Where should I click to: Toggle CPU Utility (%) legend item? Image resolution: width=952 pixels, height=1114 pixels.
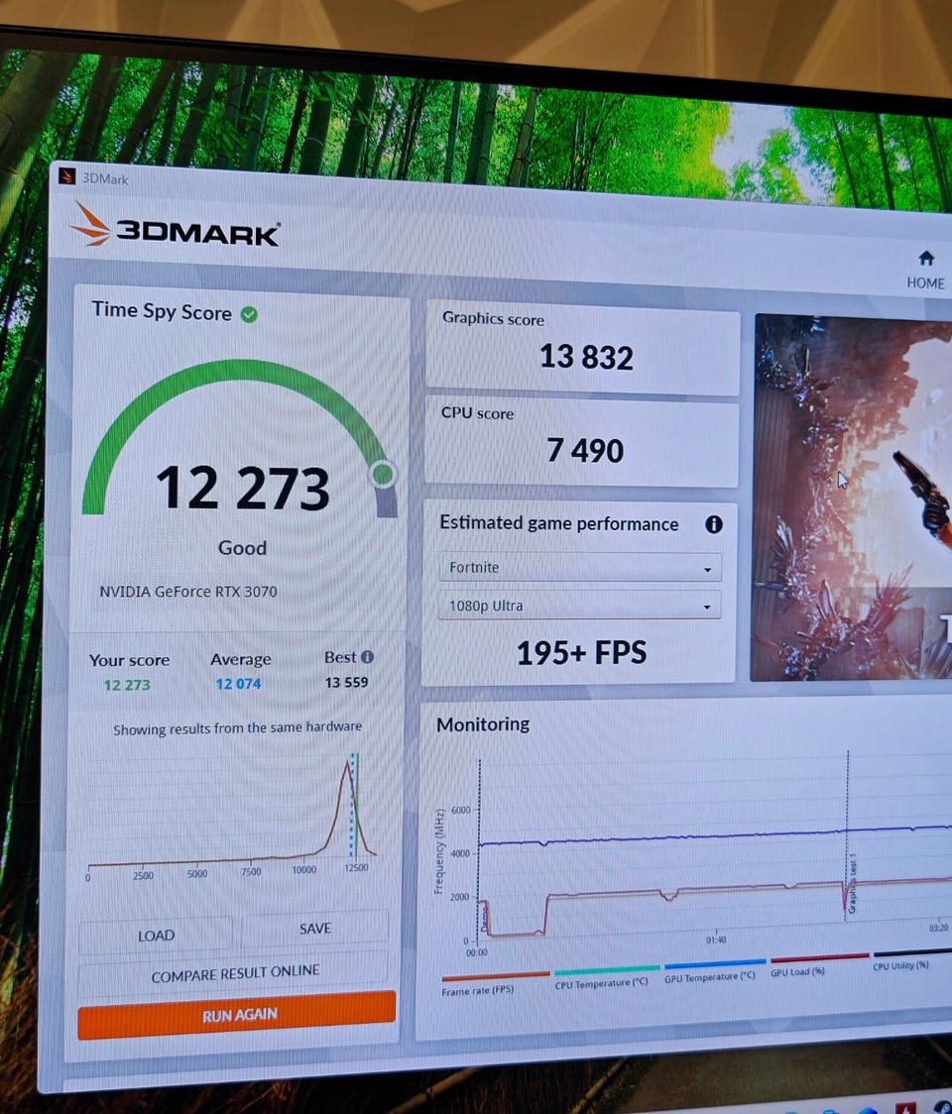coord(910,959)
